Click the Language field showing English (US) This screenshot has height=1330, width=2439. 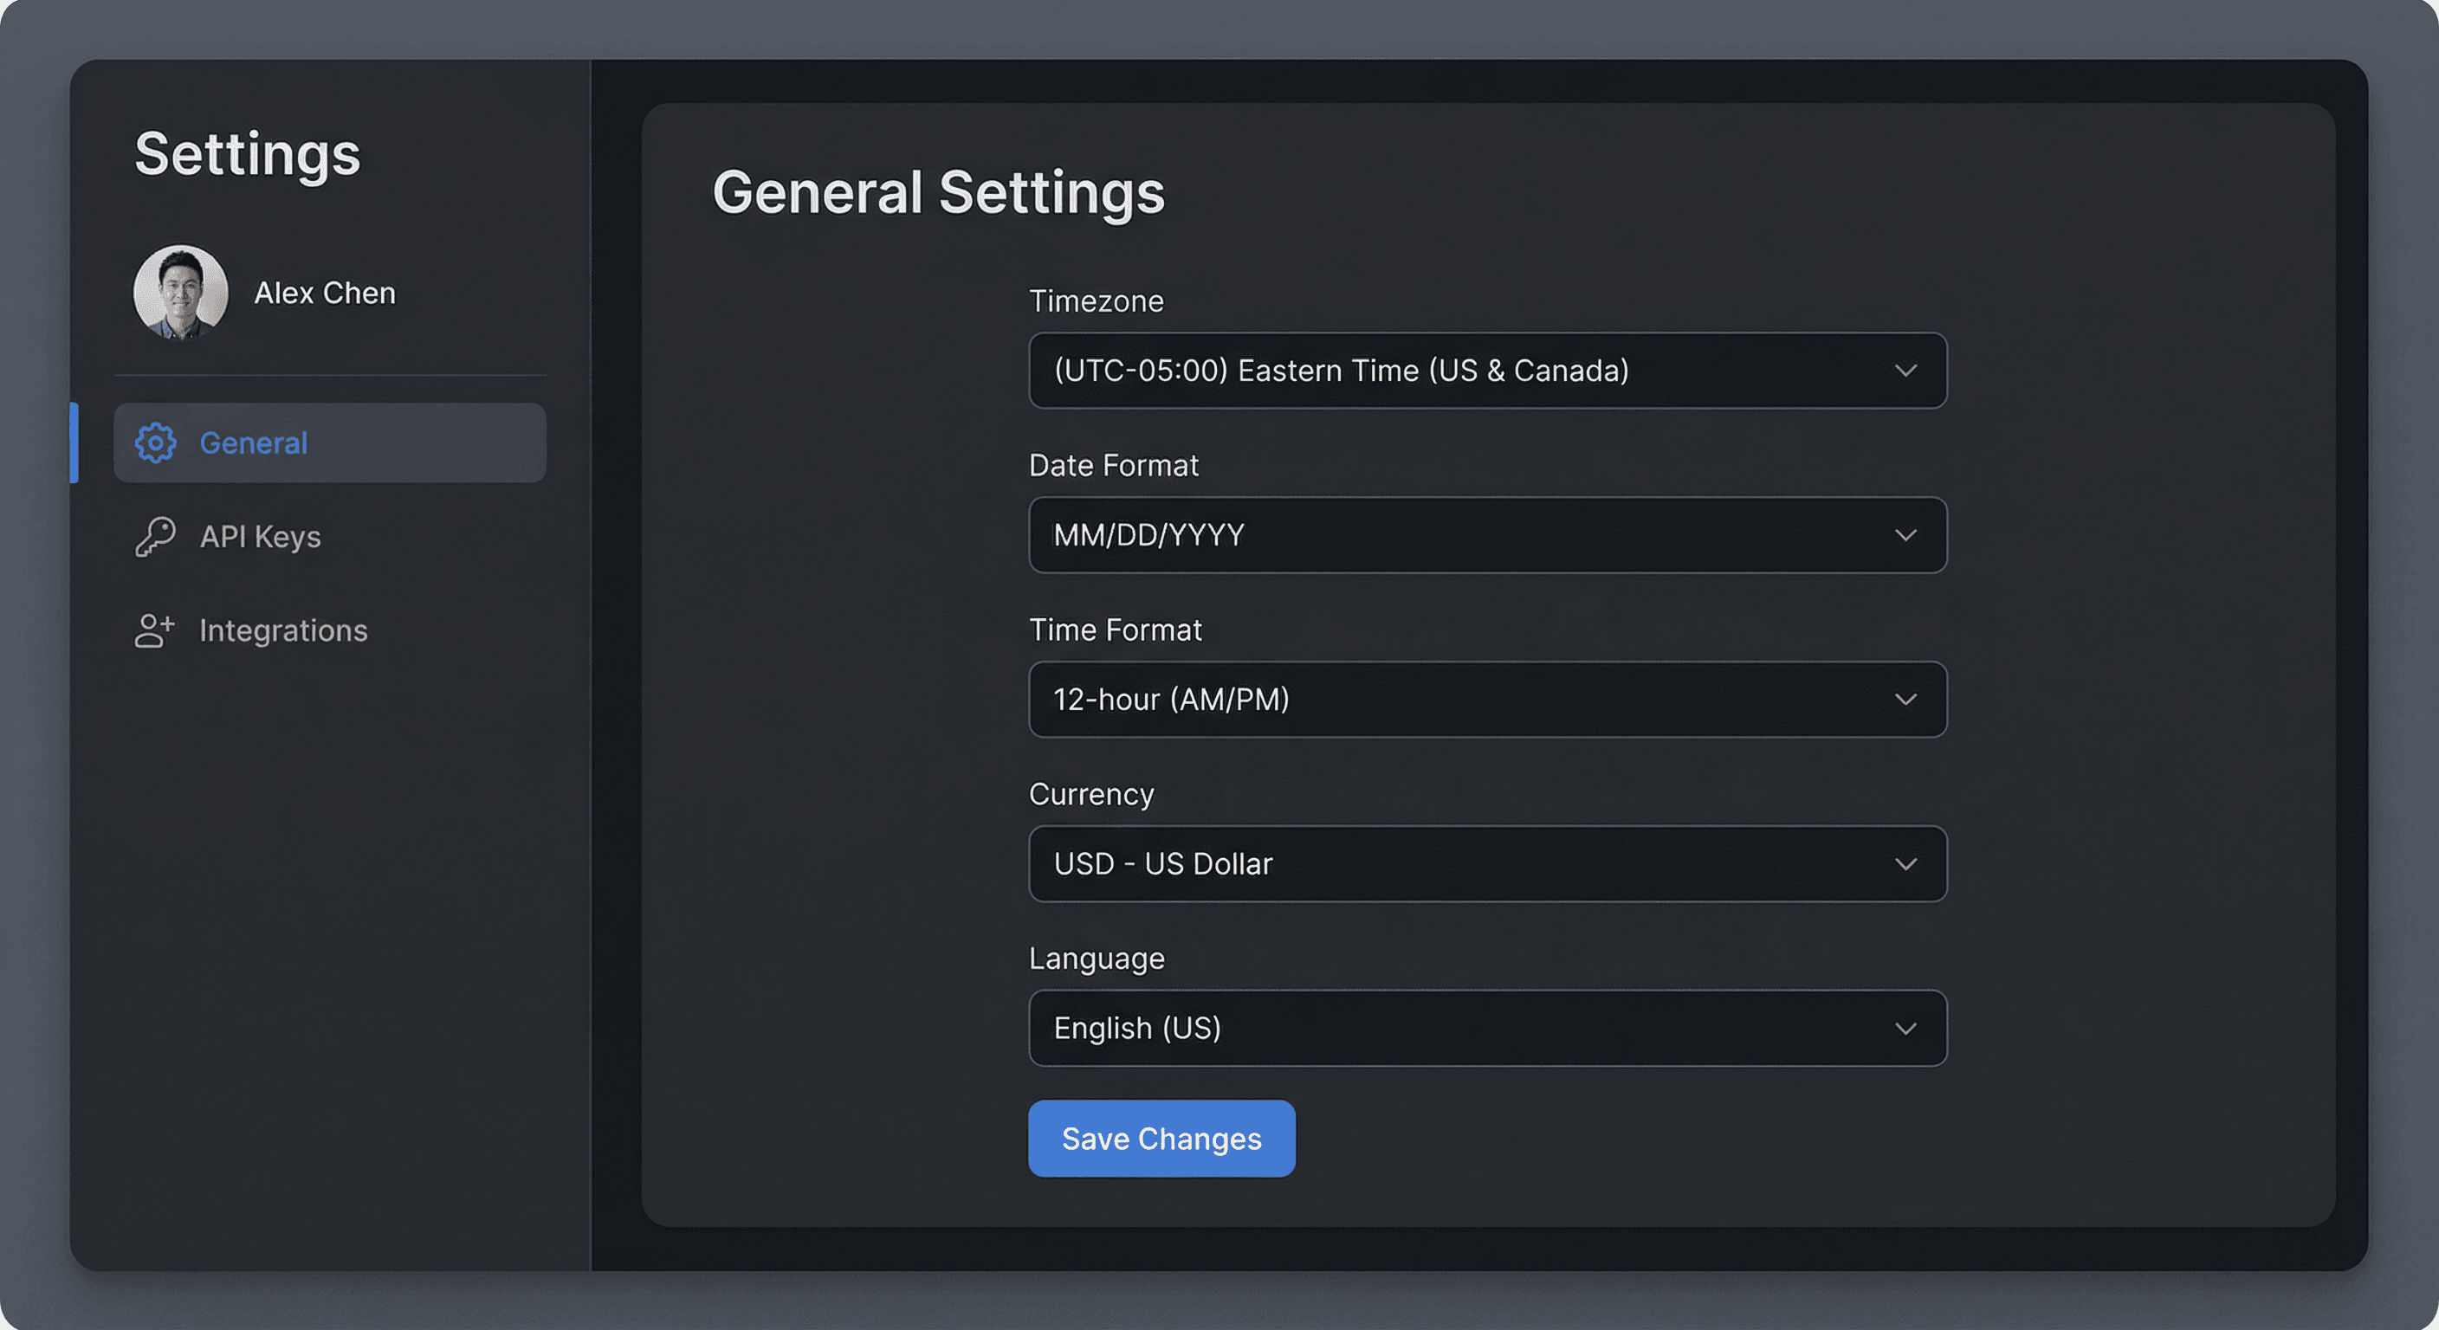pyautogui.click(x=1486, y=1028)
